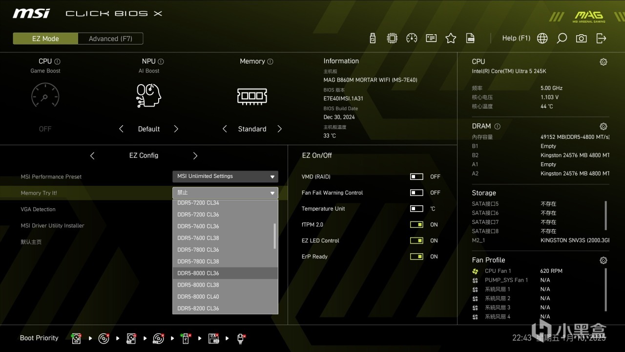Open the hardware monitor gauge icon
Screen dimensions: 625x352
coord(412,38)
